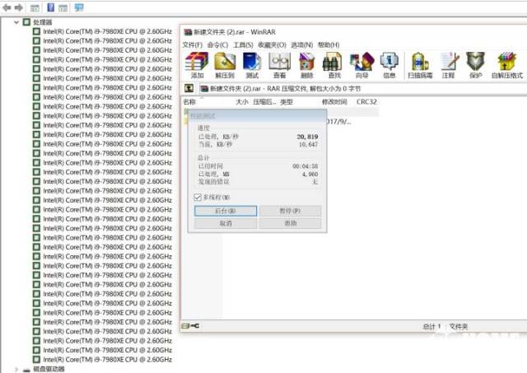This screenshot has height=373, width=527.
Task: Sort by the 名称 column header
Action: (x=189, y=102)
